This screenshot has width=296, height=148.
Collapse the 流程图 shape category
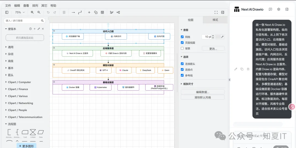click(11, 124)
